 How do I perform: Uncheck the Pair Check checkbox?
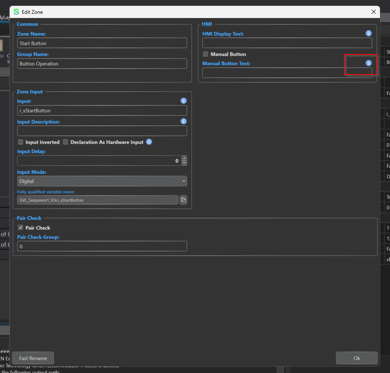pyautogui.click(x=21, y=228)
